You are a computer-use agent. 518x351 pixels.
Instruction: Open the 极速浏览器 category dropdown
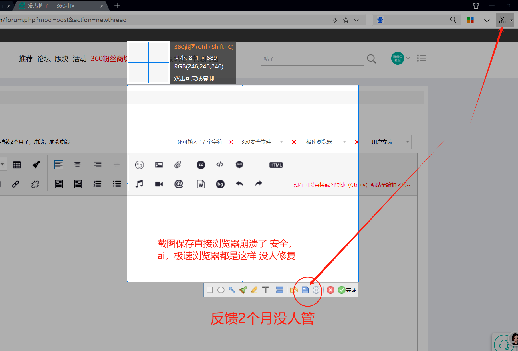click(344, 142)
